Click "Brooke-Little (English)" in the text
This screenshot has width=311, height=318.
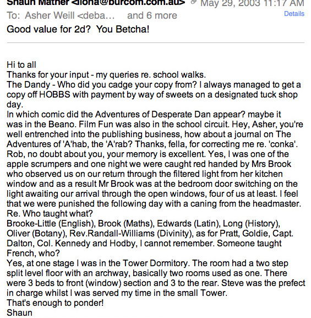pyautogui.click(x=51, y=224)
